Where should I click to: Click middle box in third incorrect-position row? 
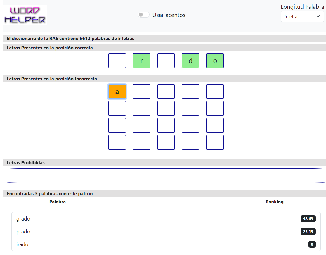coord(166,125)
